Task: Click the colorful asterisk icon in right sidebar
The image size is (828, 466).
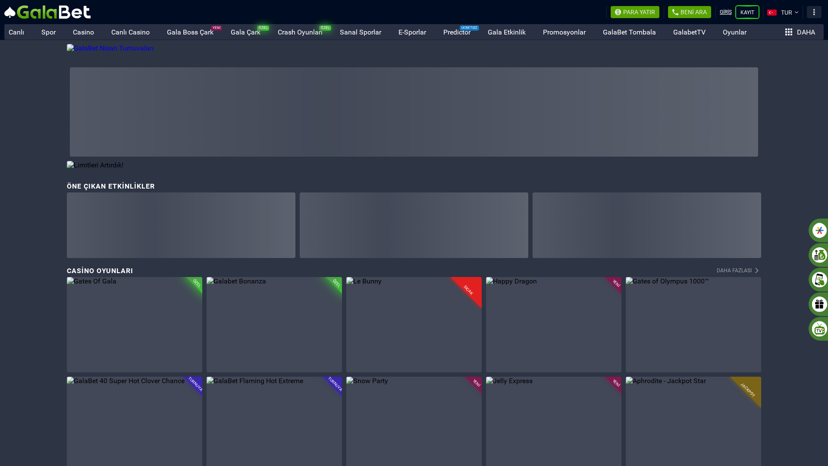Action: (819, 230)
